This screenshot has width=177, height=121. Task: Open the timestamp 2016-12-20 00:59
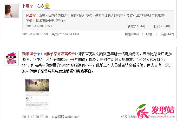(x=35, y=34)
